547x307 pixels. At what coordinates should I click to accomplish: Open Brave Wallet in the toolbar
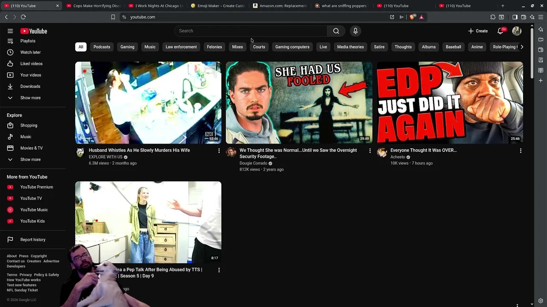coord(523,17)
